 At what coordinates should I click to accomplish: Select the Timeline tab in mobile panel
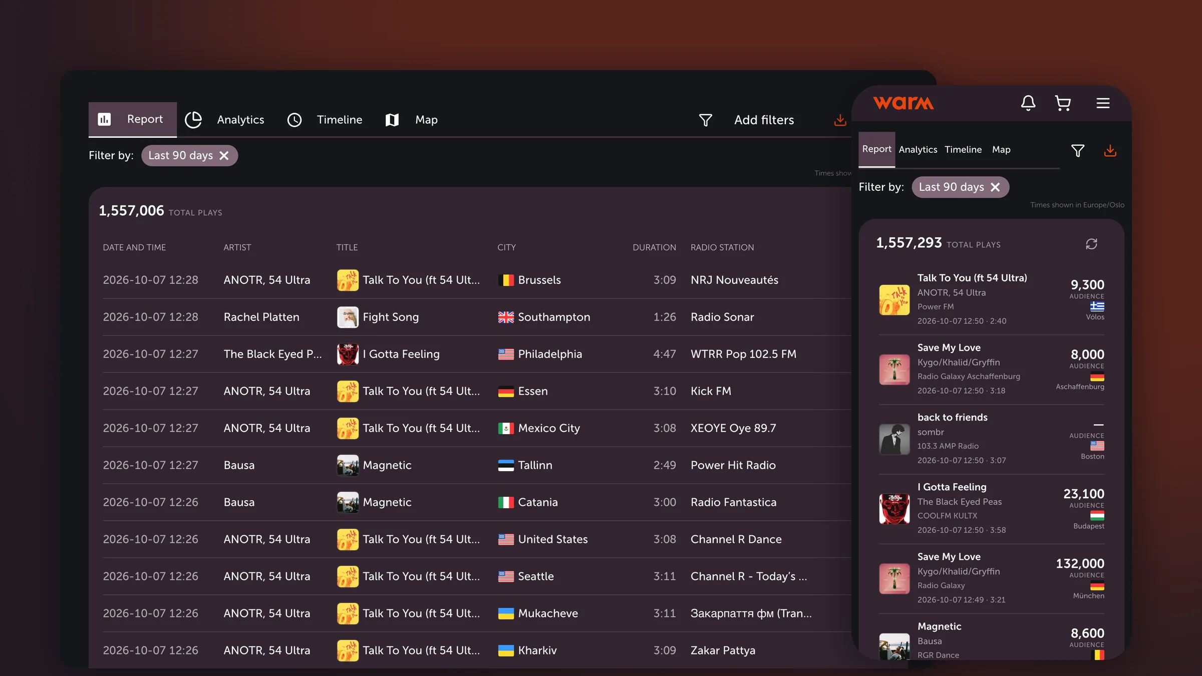pos(963,150)
